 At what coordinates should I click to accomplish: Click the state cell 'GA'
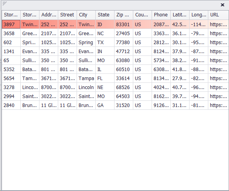click(x=105, y=105)
